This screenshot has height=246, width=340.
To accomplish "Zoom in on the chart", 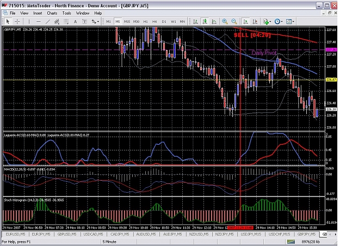I will [225, 21].
